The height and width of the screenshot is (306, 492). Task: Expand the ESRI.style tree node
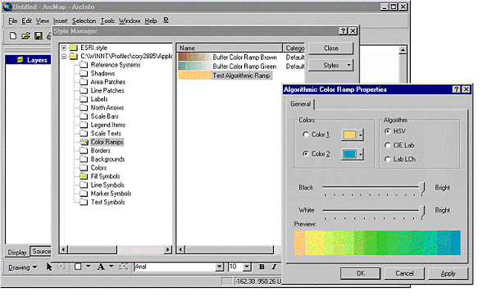tap(64, 48)
